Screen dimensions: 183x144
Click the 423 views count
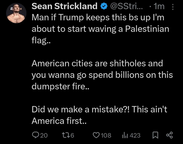(135, 136)
